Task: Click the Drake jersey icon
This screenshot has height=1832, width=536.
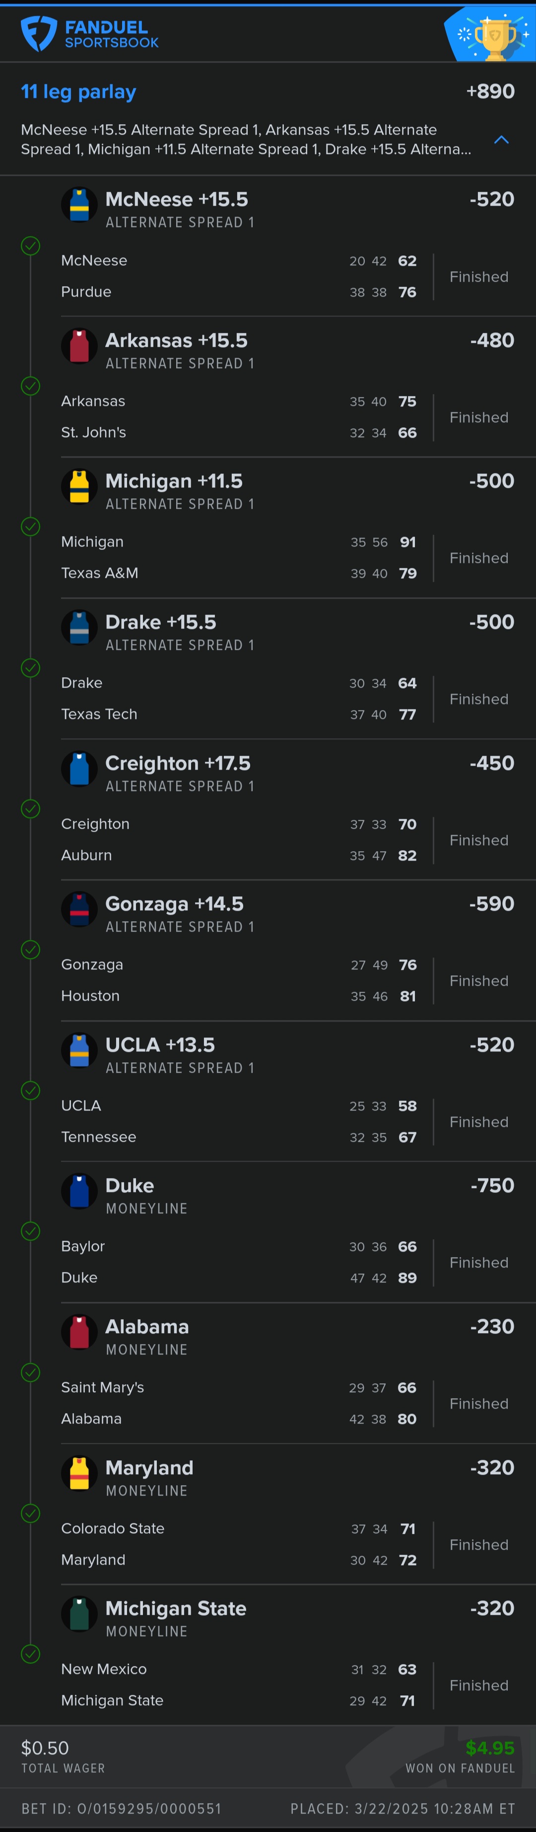Action: (x=79, y=628)
